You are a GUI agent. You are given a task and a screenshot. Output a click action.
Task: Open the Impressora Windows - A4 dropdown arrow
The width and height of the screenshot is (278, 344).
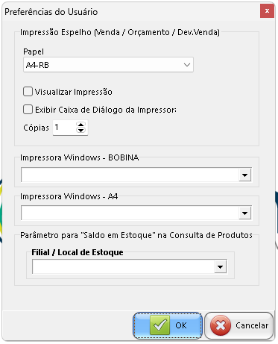click(x=244, y=213)
